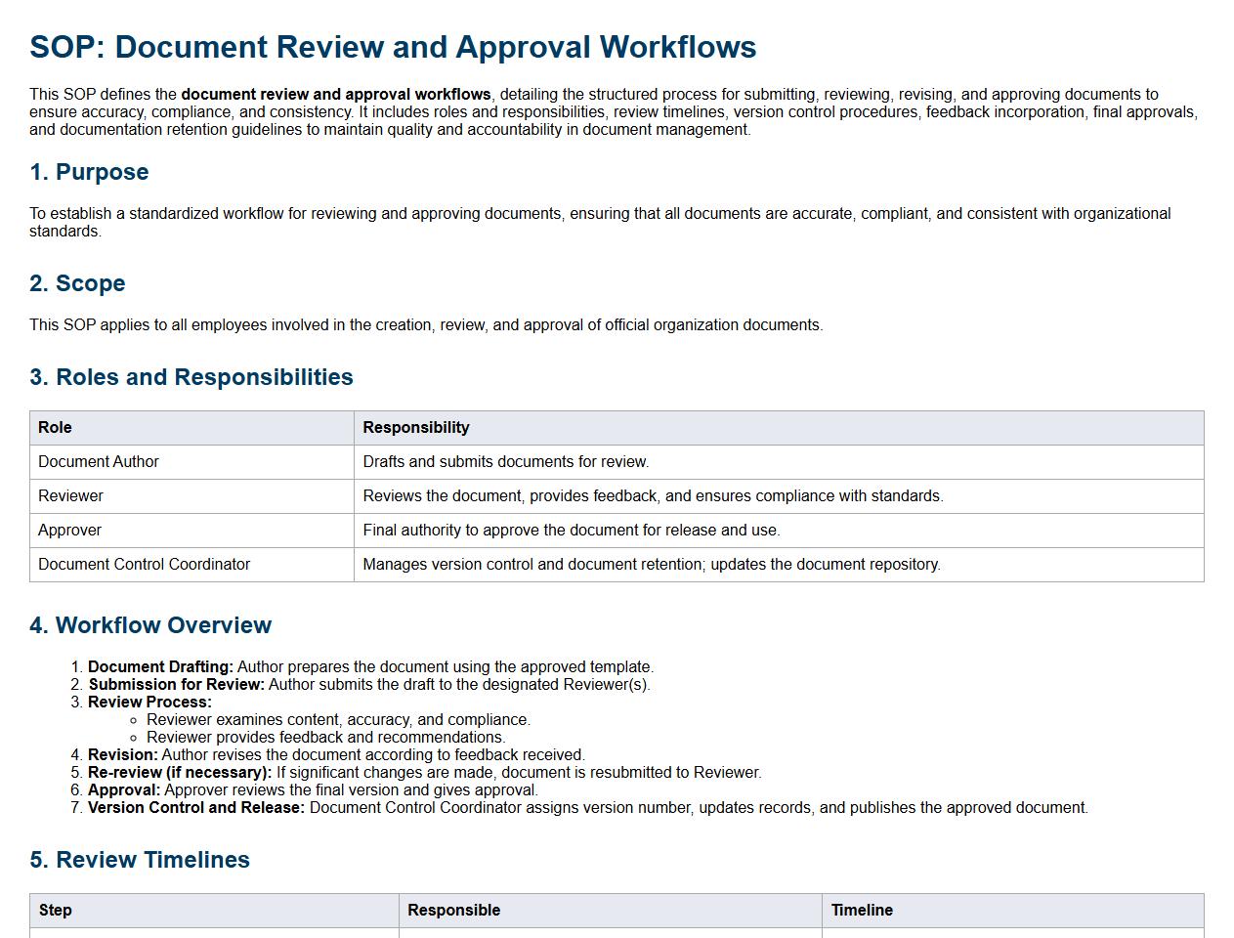Select the '5. Review Timelines' heading

tap(140, 860)
